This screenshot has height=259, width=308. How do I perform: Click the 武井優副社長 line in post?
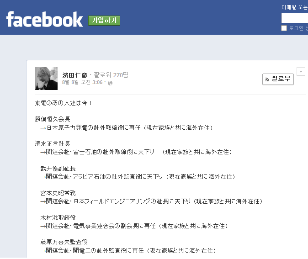[x=58, y=169]
